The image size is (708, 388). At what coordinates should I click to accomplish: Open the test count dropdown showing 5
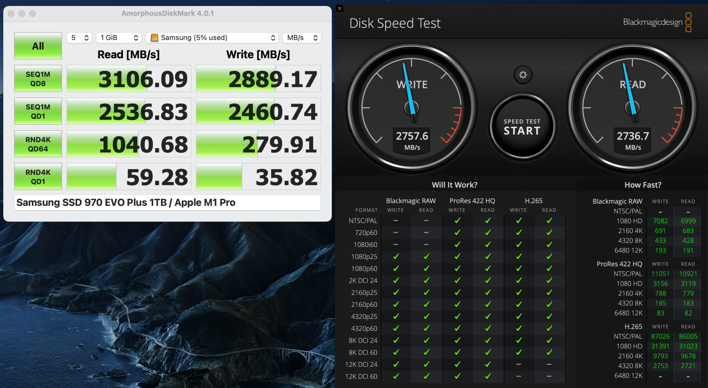tap(80, 38)
